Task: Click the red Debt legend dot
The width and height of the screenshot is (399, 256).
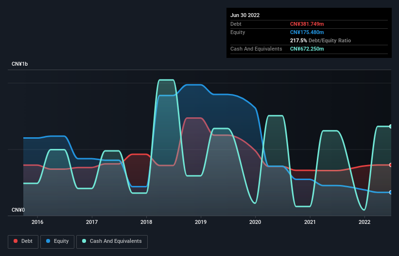Action: (16, 241)
